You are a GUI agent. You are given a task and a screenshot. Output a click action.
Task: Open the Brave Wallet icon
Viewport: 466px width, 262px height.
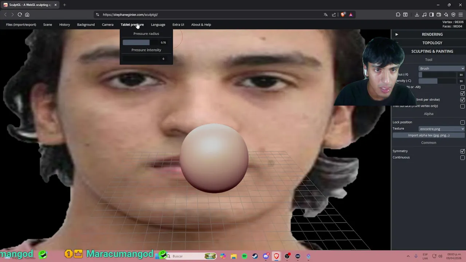(x=439, y=15)
